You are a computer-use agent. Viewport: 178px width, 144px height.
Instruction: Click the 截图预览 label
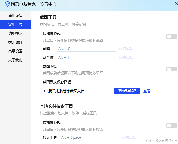pyautogui.click(x=50, y=66)
